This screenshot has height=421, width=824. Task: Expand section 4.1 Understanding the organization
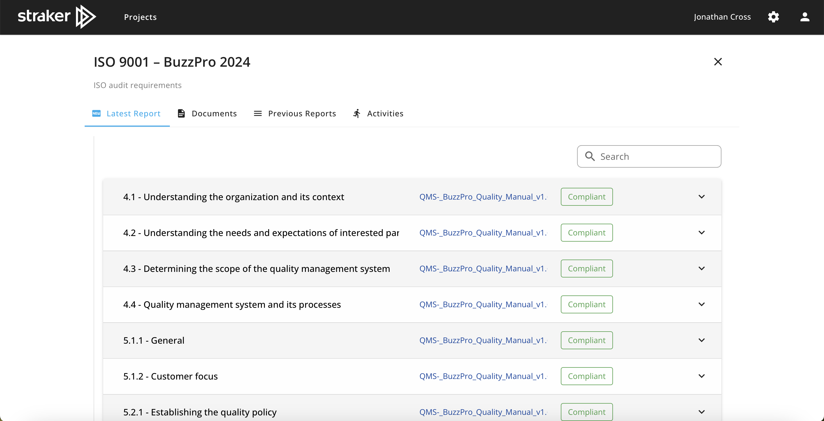coord(702,197)
